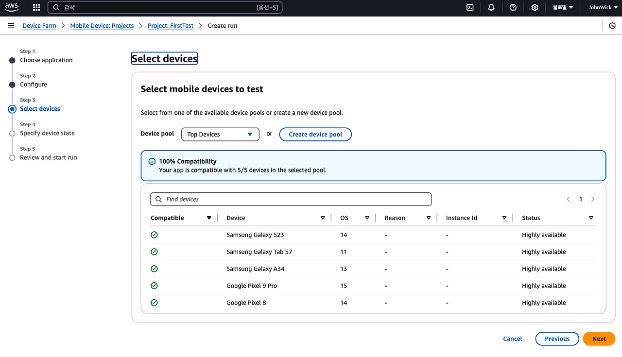Click the AWS logo home icon
Image resolution: width=622 pixels, height=357 pixels.
[12, 7]
